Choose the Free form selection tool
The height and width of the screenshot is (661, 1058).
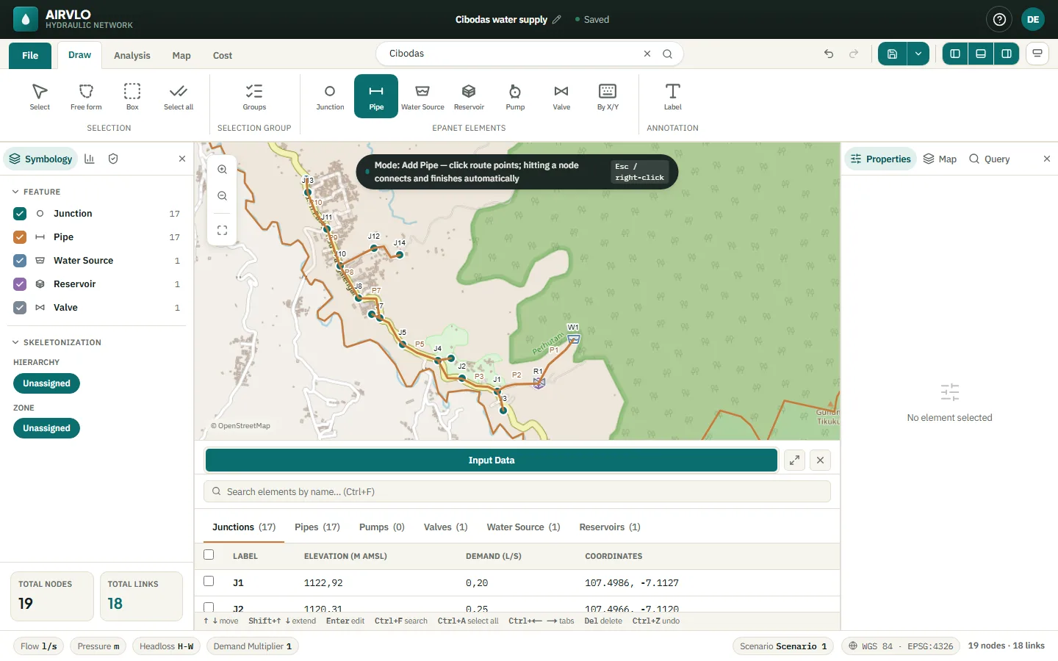(x=86, y=96)
